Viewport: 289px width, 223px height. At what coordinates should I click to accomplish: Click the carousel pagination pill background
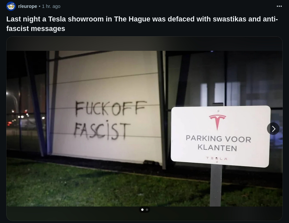coord(144,209)
